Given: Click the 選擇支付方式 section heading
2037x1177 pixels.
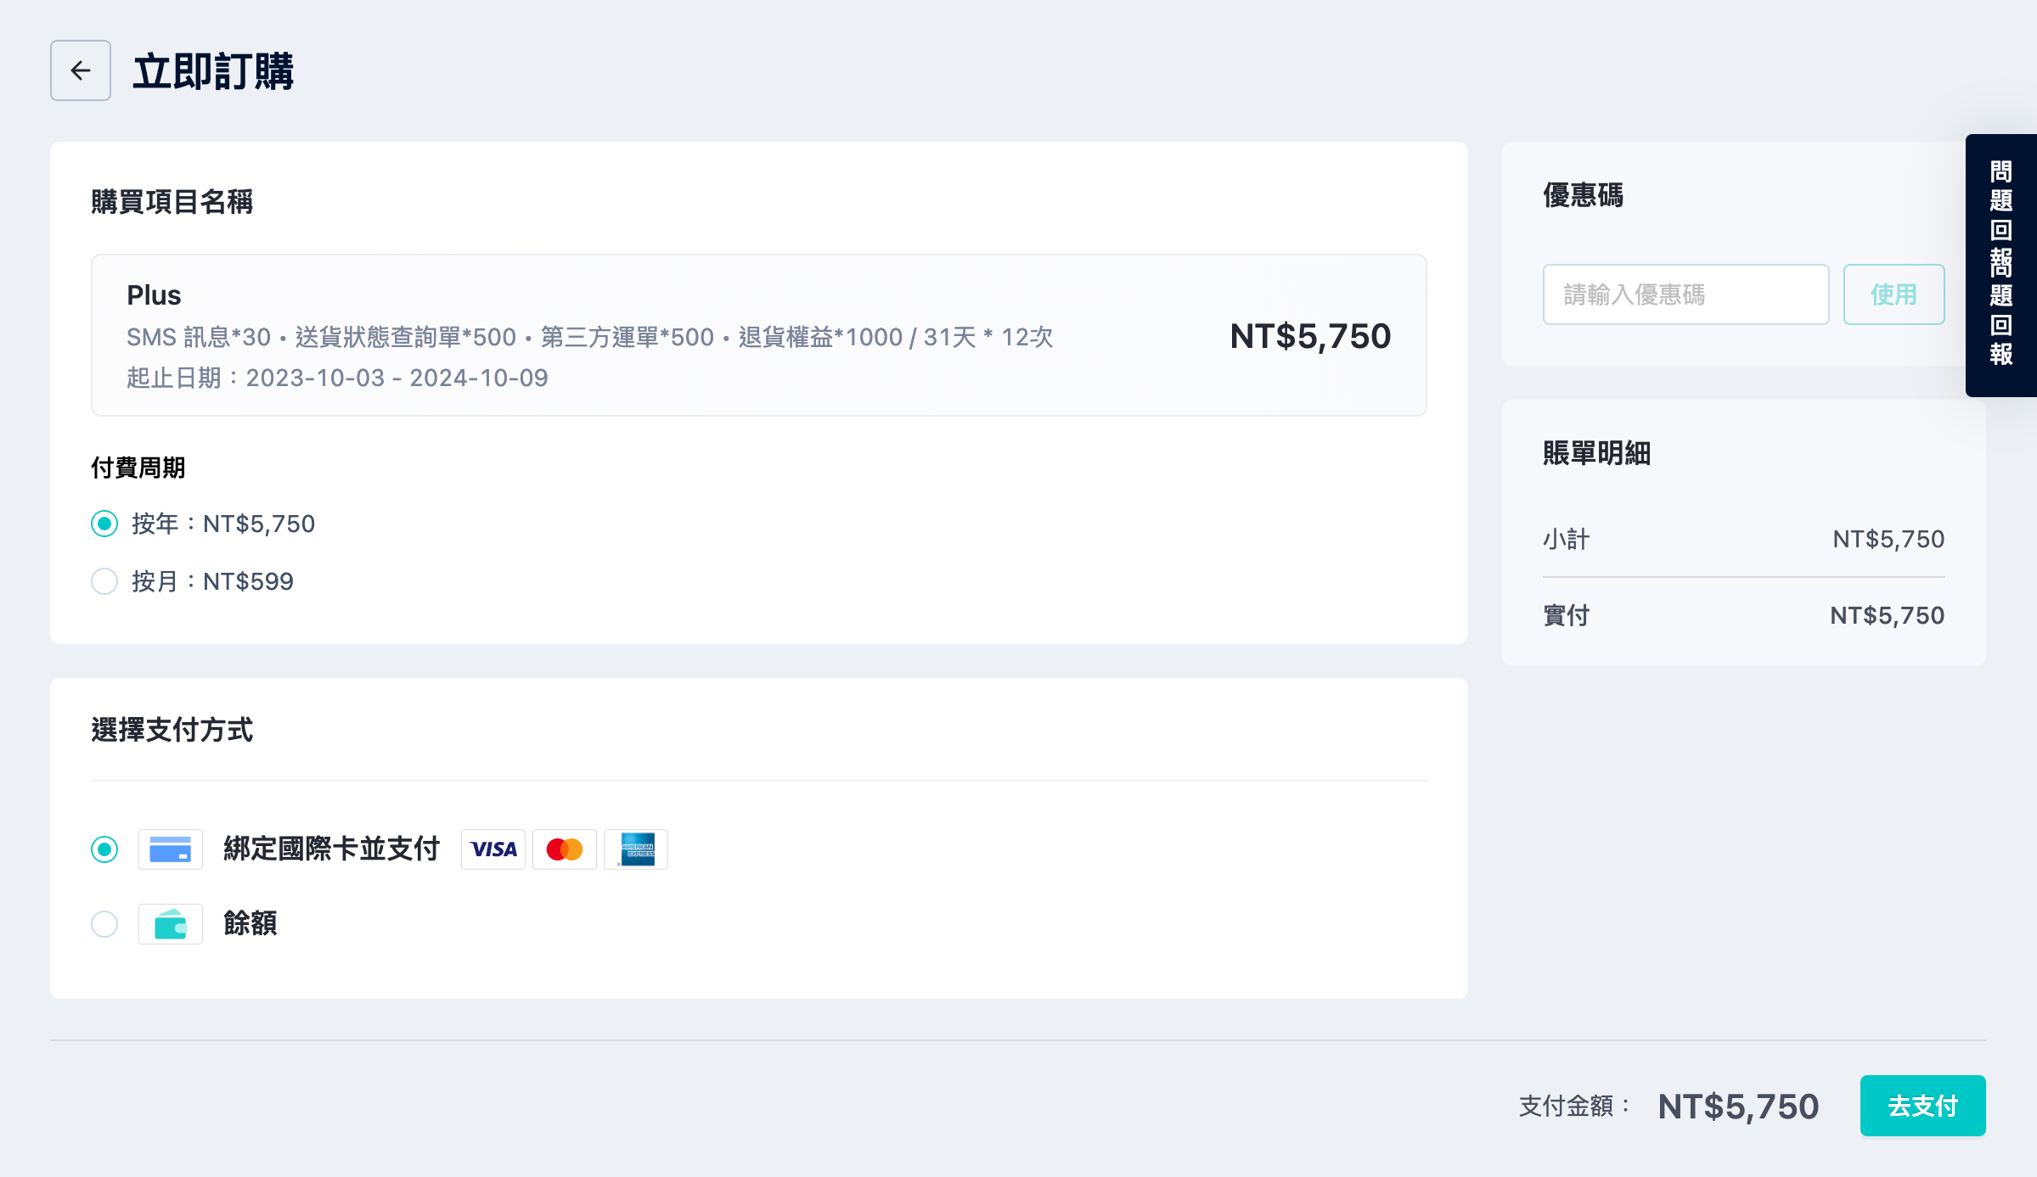Looking at the screenshot, I should coord(172,730).
